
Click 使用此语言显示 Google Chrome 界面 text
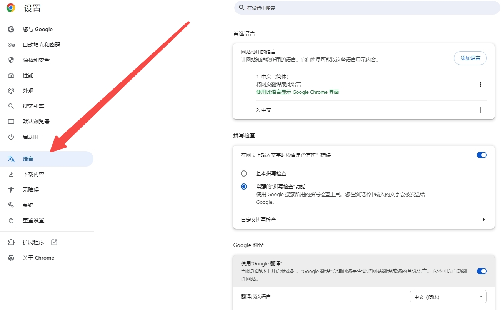298,92
